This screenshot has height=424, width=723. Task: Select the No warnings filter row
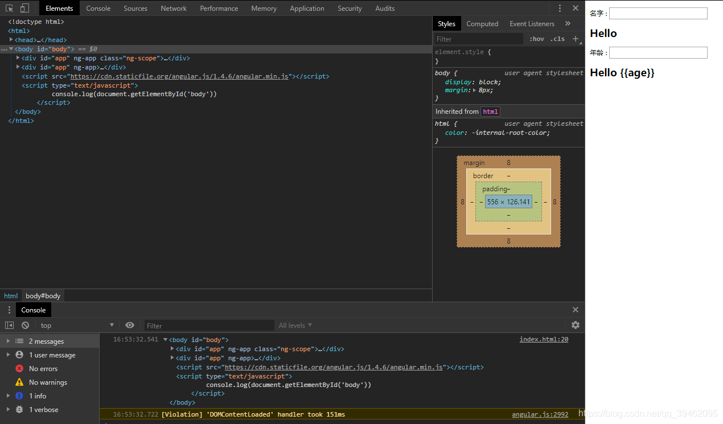click(50, 382)
